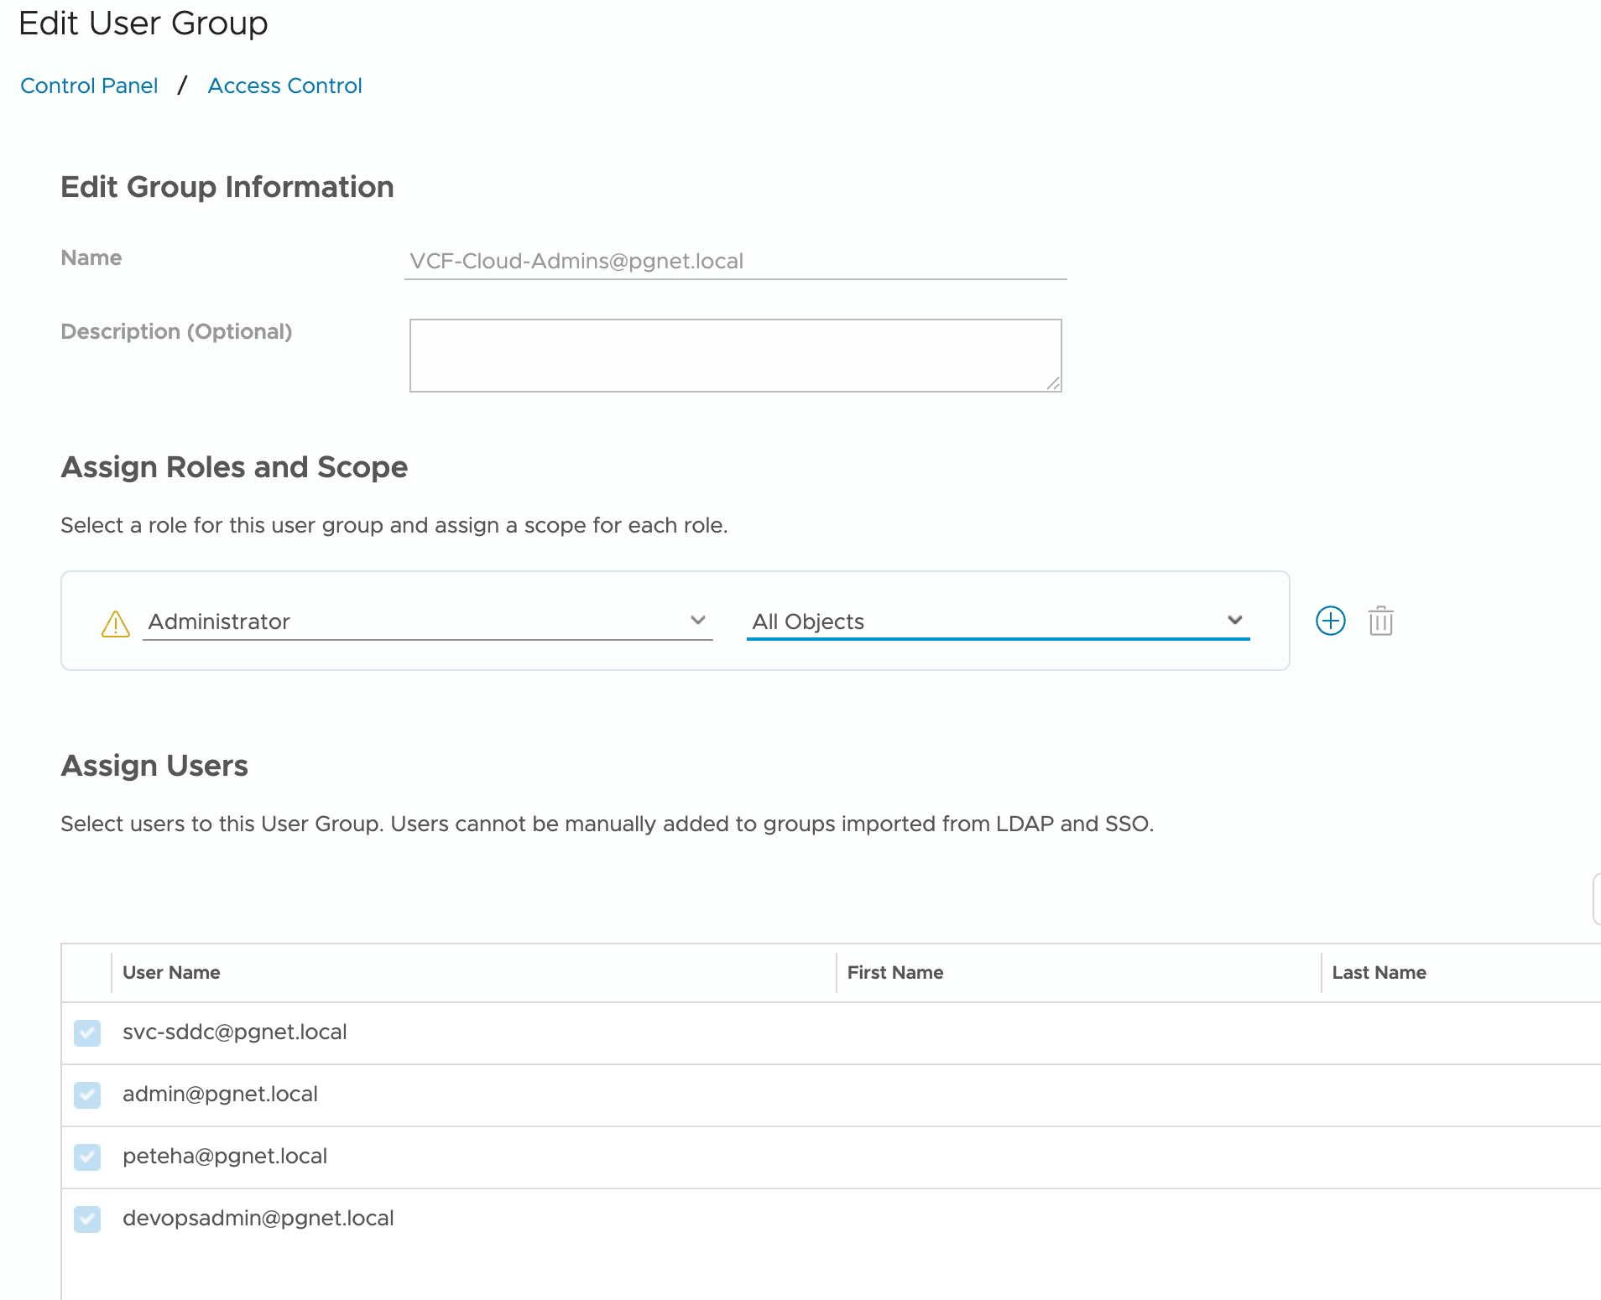1601x1300 pixels.
Task: Sort by Last Name column header
Action: (1379, 972)
